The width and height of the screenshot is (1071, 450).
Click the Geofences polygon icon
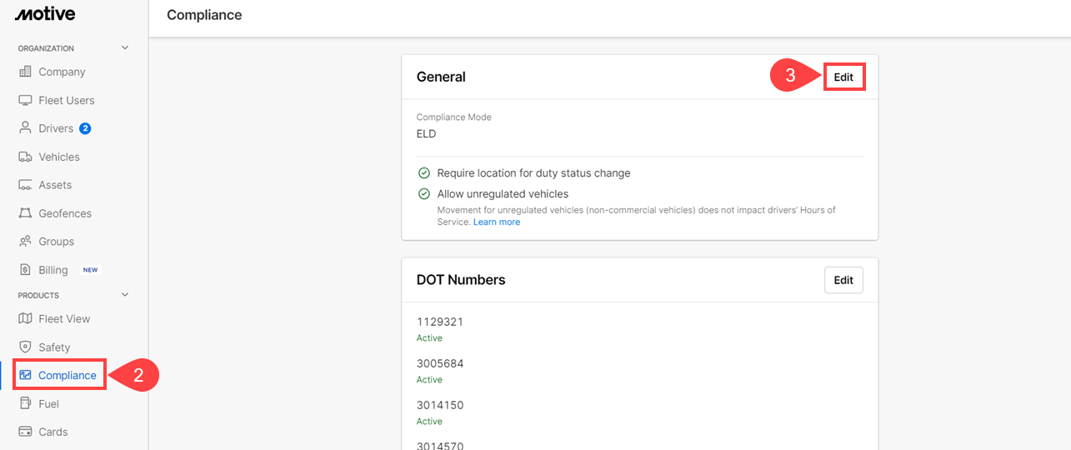coord(25,213)
